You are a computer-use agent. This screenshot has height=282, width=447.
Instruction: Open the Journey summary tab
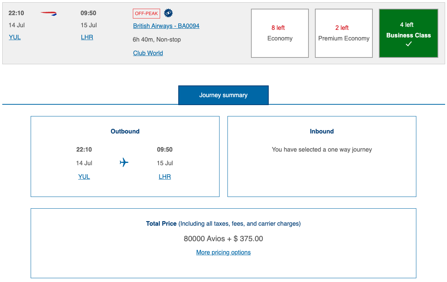pos(223,95)
